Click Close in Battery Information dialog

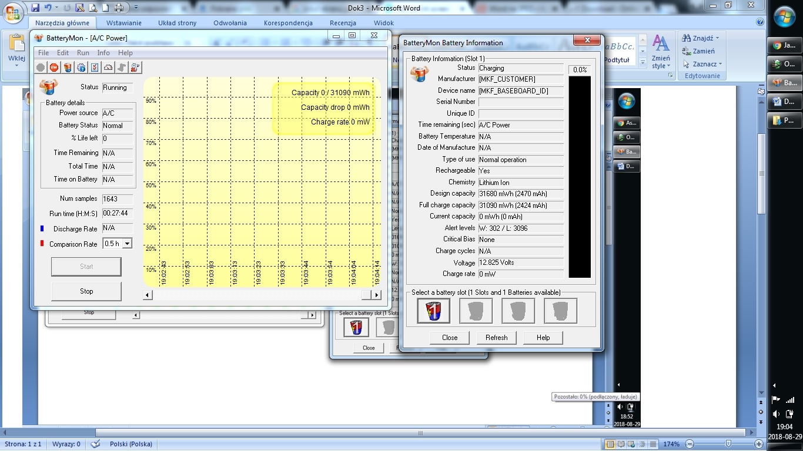click(x=450, y=338)
